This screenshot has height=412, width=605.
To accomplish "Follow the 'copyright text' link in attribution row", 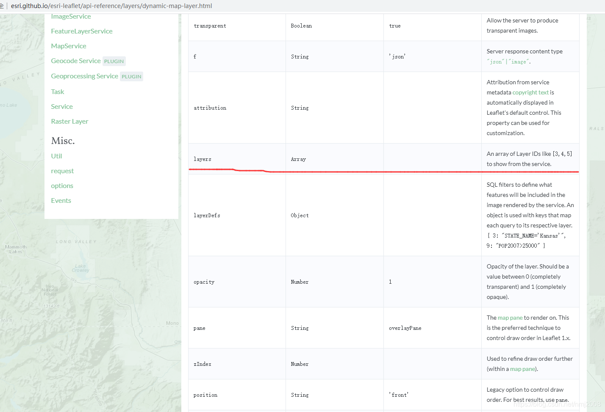I will 530,92.
